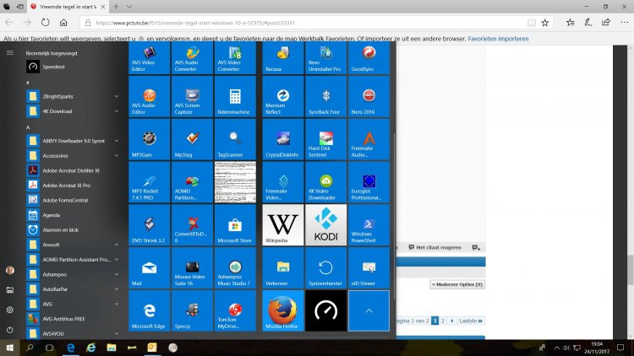Viewport: 634px width, 356px height.
Task: Open the Microsoft Store tile
Action: 235,226
